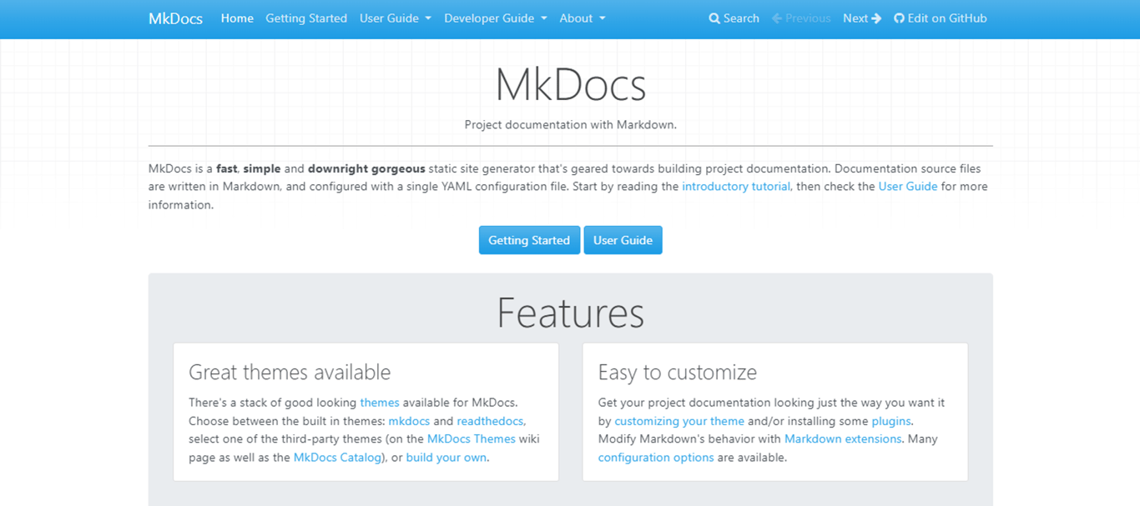This screenshot has width=1140, height=506.
Task: Click 'Project documentation with Markdown.' tagline
Action: (571, 125)
